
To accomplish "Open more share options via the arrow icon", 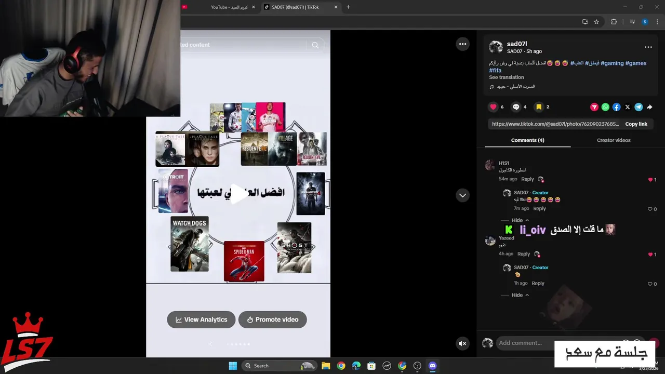I will coord(649,107).
